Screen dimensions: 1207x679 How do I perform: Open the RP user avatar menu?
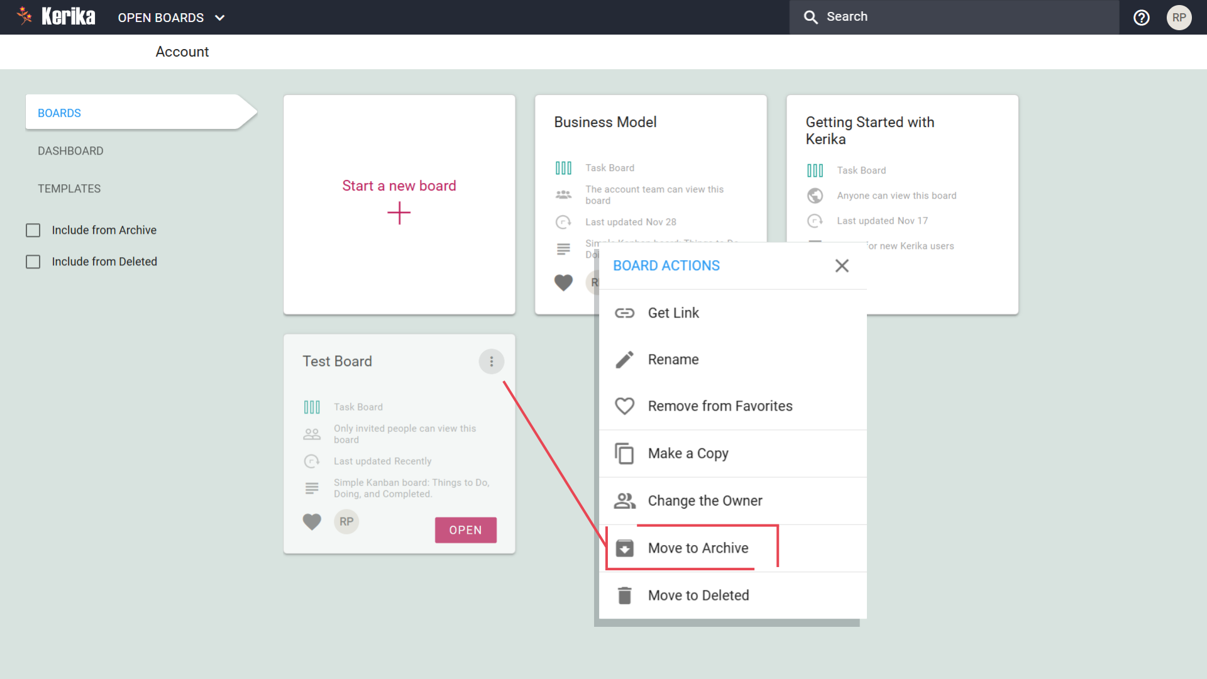pos(1179,18)
